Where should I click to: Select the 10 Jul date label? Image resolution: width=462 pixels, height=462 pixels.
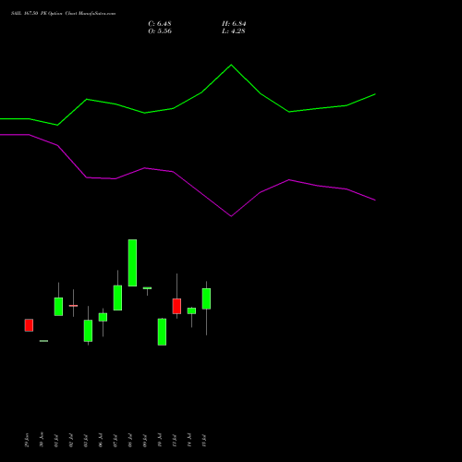tap(160, 441)
